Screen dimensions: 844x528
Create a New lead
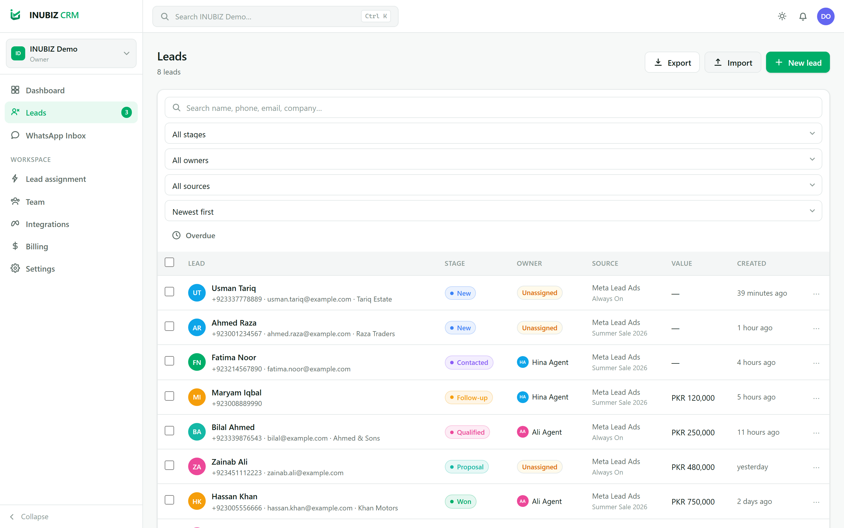click(x=798, y=62)
